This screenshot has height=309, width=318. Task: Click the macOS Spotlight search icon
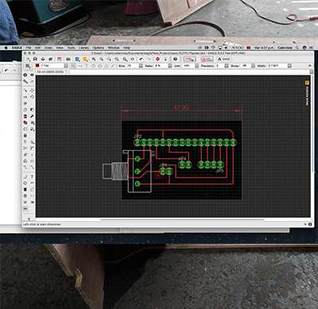pos(297,48)
